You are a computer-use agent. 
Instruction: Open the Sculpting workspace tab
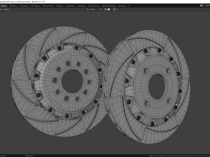pos(24,6)
